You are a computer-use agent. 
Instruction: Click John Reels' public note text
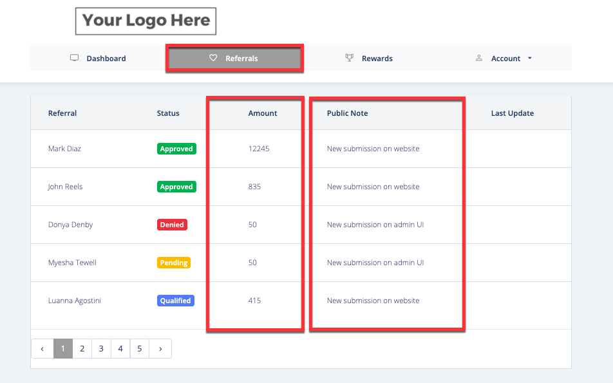[373, 187]
